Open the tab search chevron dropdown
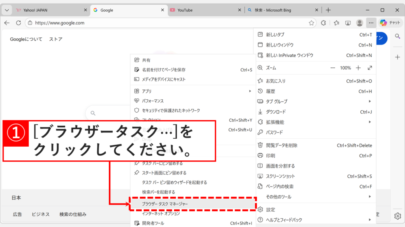Image resolution: width=405 pixels, height=227 pixels. pyautogui.click(x=6, y=10)
